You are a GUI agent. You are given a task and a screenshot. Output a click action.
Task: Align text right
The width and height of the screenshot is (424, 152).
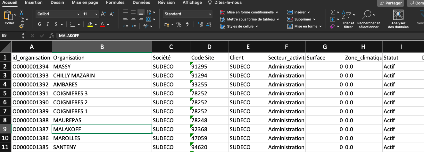click(x=141, y=19)
